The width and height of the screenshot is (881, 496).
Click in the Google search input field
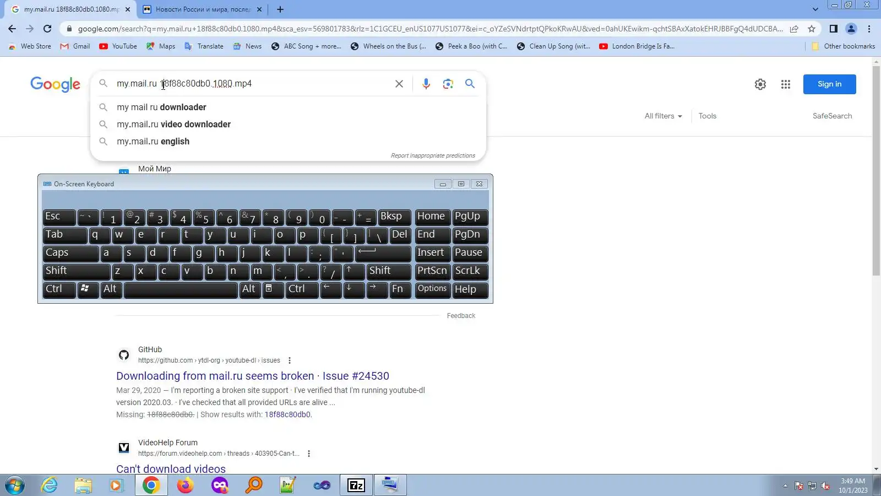point(251,84)
